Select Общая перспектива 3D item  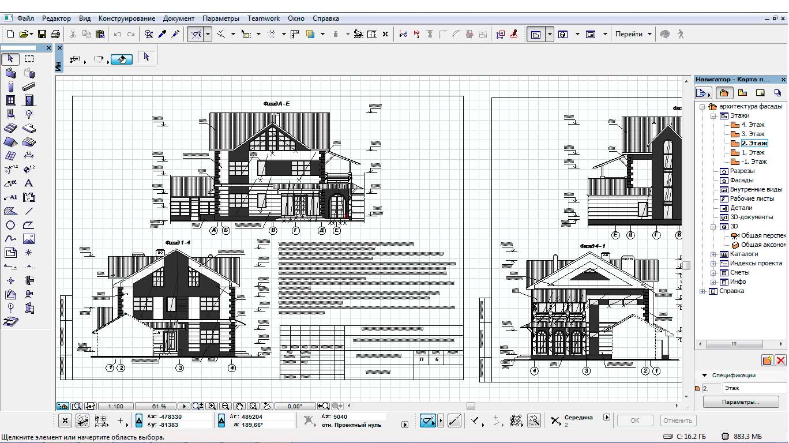763,235
